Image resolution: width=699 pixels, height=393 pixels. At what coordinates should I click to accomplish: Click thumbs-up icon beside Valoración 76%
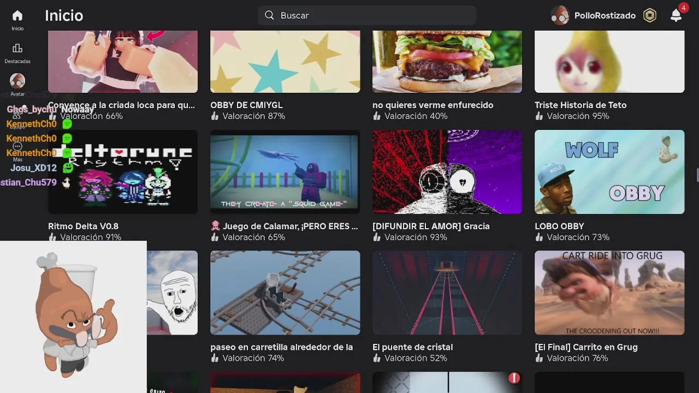click(539, 359)
